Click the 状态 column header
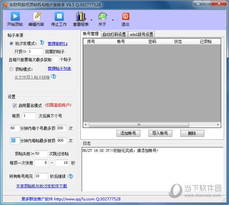 tap(181, 41)
